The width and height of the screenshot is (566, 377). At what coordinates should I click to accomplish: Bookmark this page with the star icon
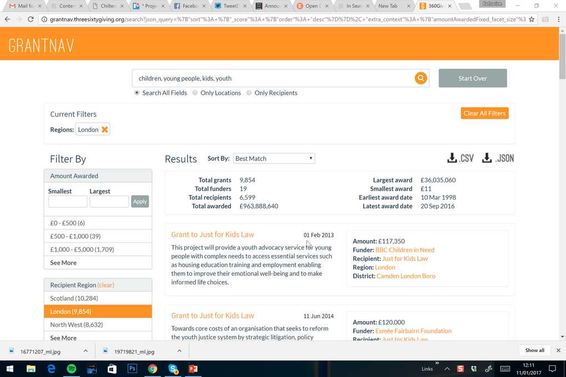532,19
